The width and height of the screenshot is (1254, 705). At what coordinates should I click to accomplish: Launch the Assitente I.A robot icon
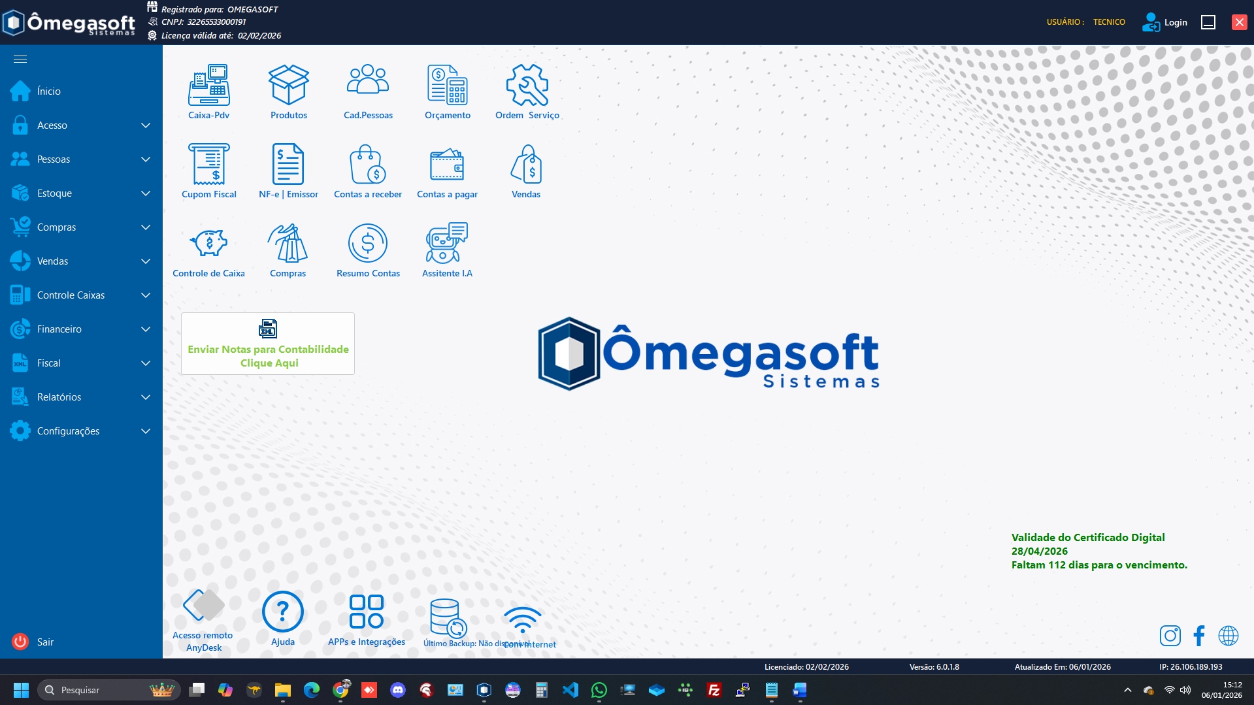coord(448,243)
